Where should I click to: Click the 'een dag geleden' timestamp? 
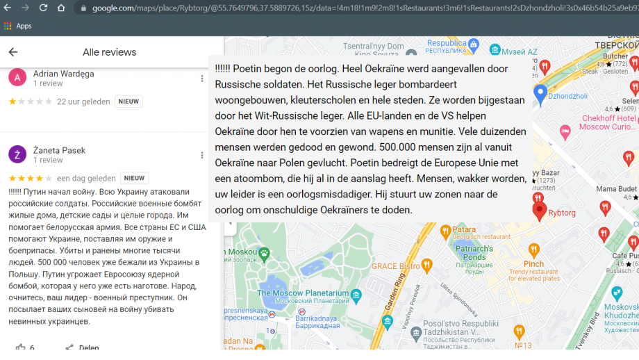(86, 178)
